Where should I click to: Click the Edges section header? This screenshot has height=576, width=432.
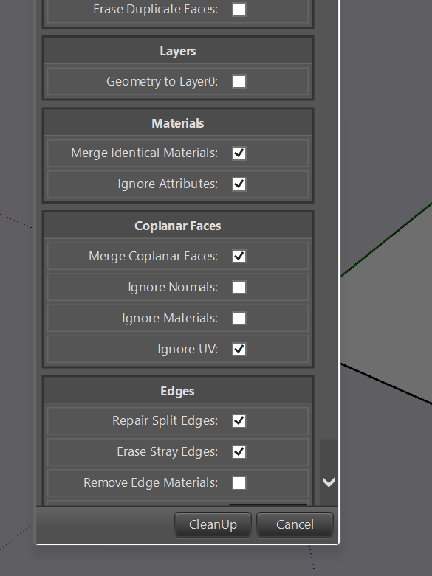[178, 391]
